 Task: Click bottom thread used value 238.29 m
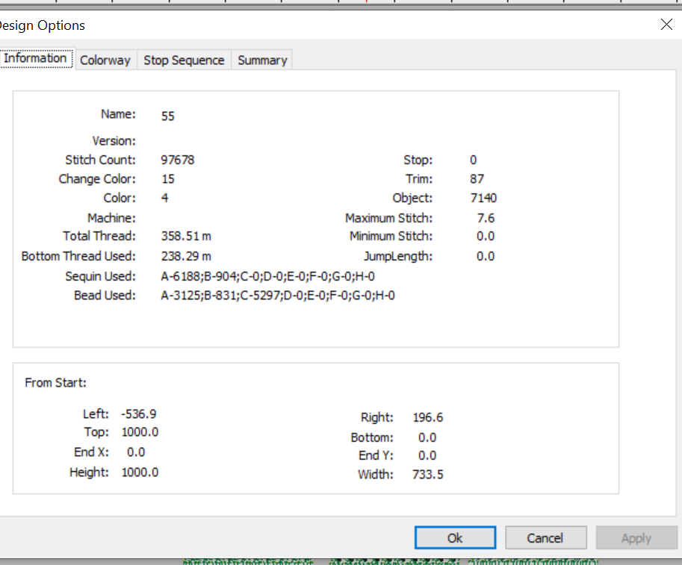186,256
